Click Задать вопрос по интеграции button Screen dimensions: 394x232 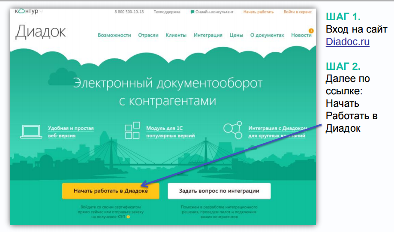tap(219, 191)
